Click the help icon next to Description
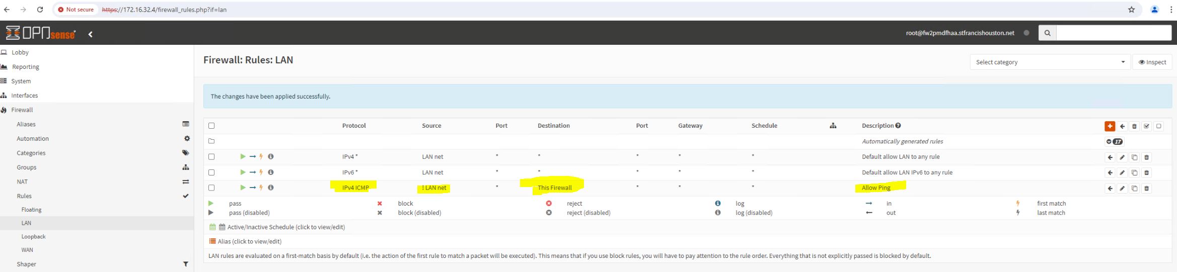Viewport: 1177px width, 272px height. click(898, 126)
